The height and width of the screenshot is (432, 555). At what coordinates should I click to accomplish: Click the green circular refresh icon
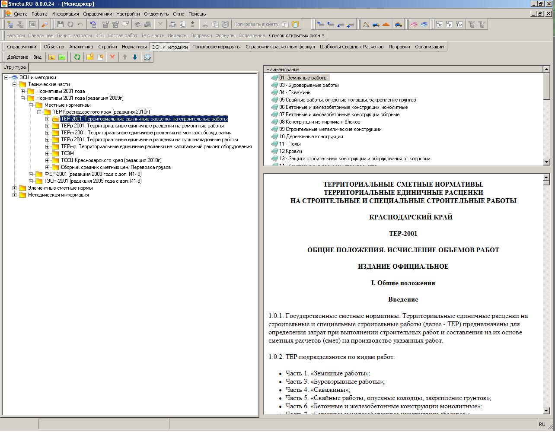[x=77, y=57]
